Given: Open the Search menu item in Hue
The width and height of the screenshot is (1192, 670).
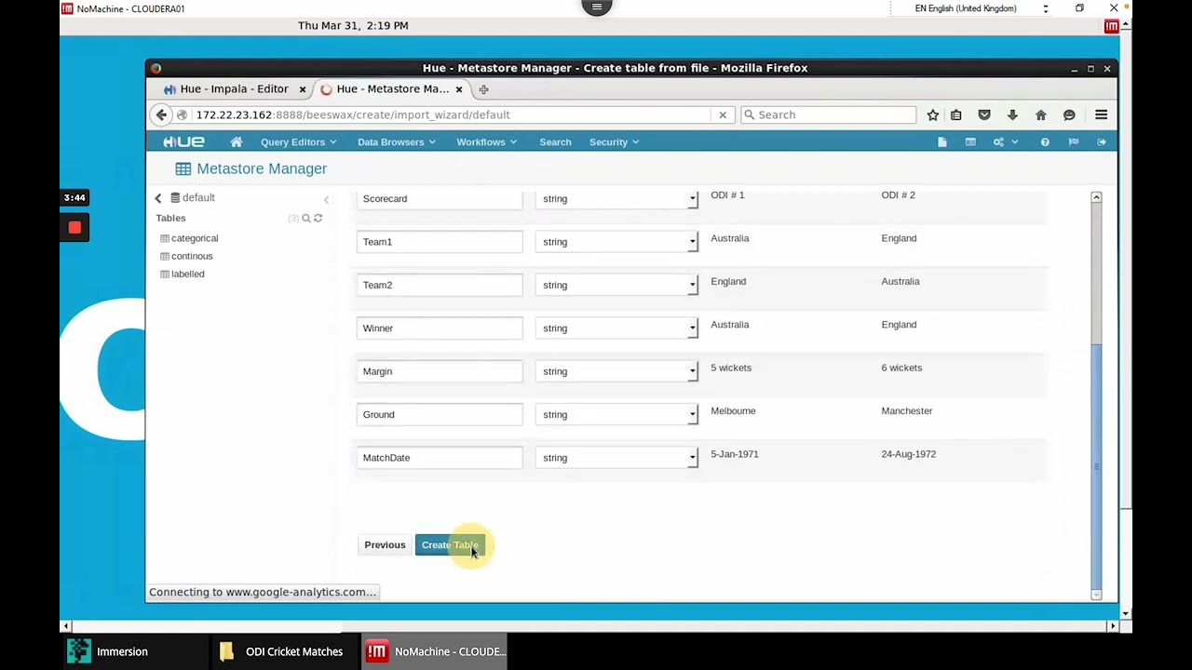Looking at the screenshot, I should (x=555, y=141).
